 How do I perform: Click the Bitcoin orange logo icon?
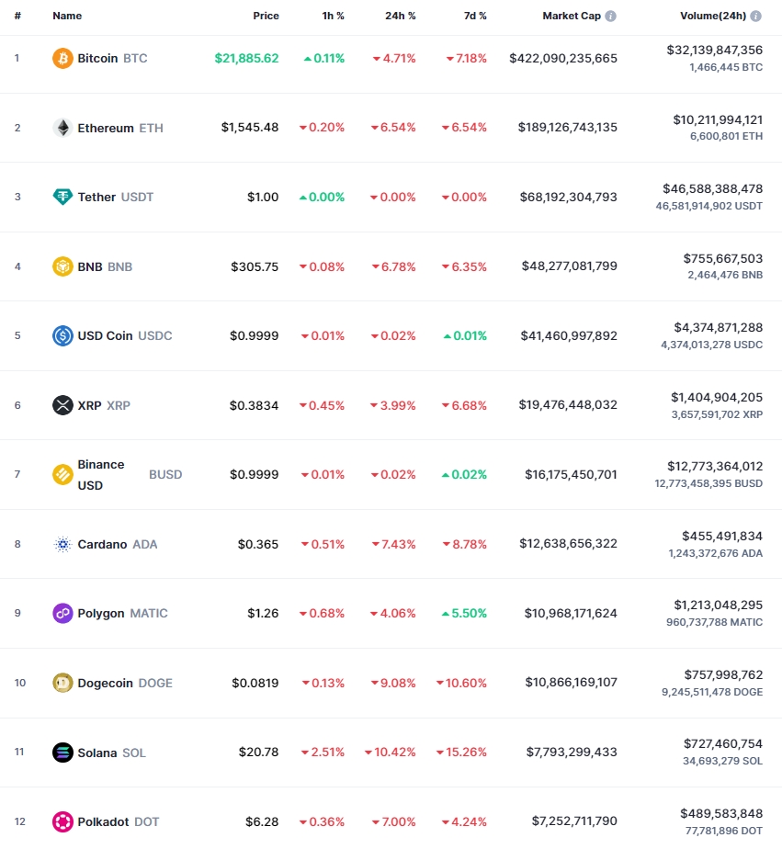click(62, 58)
